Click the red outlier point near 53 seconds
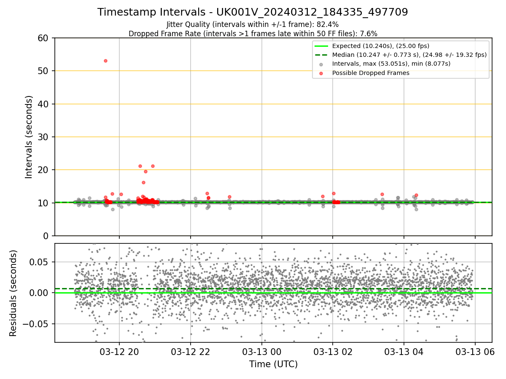Screen dimensions: 506x379 105,61
